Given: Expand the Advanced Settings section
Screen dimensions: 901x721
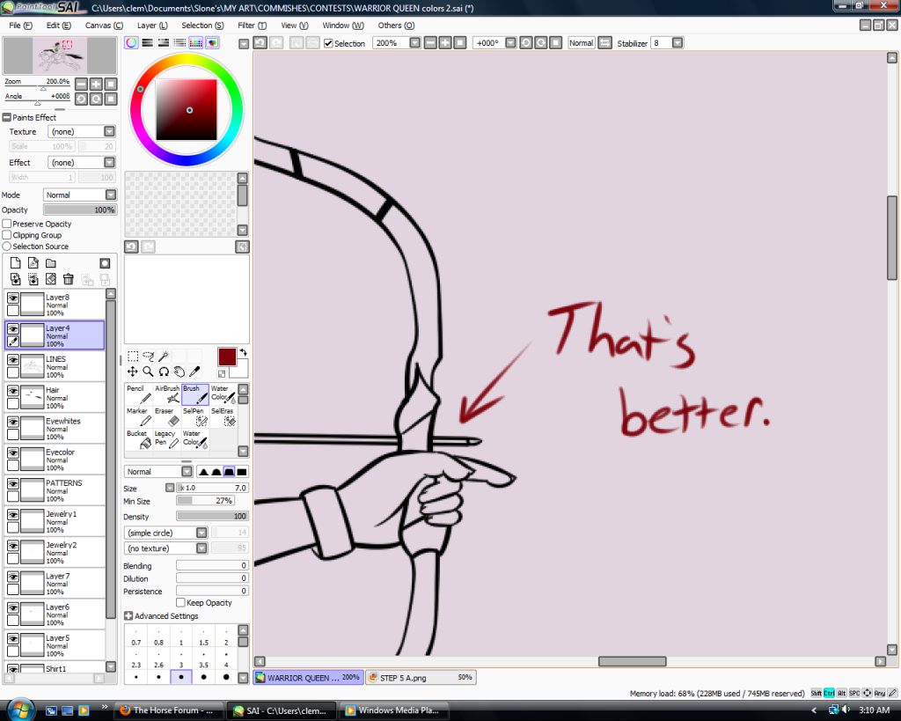Looking at the screenshot, I should (128, 615).
